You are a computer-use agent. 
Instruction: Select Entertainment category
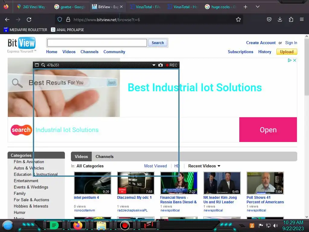pos(26,181)
